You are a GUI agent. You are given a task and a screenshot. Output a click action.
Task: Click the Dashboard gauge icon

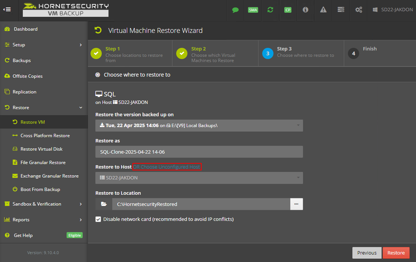7,29
